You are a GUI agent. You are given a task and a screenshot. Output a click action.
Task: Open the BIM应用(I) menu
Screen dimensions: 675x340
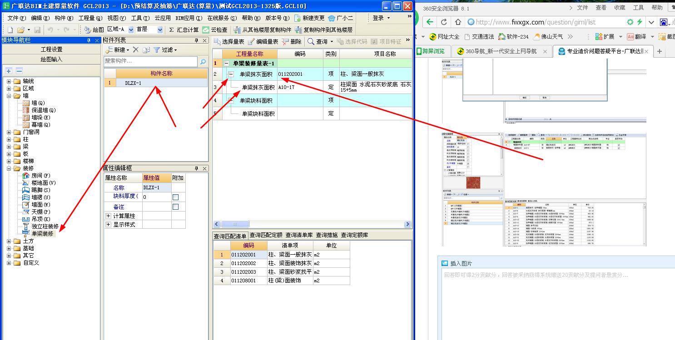(x=188, y=18)
